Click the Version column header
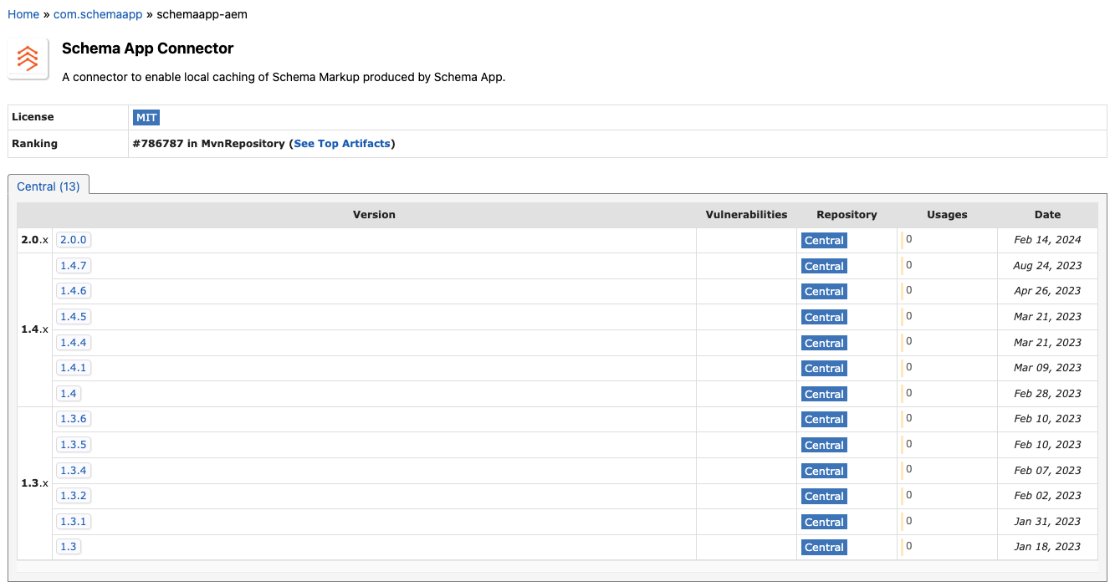 [374, 215]
